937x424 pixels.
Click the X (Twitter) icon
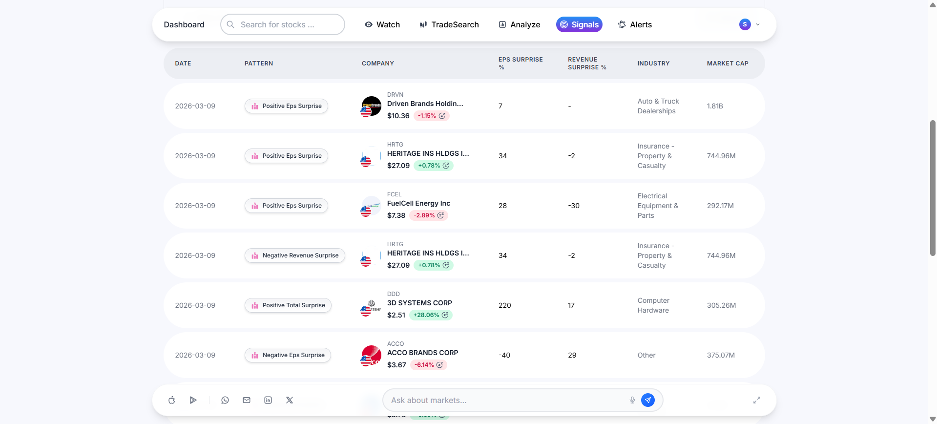point(290,400)
